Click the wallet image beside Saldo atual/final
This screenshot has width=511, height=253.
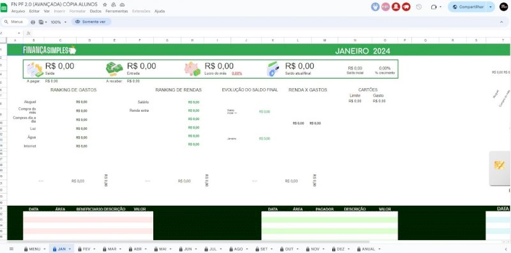273,69
